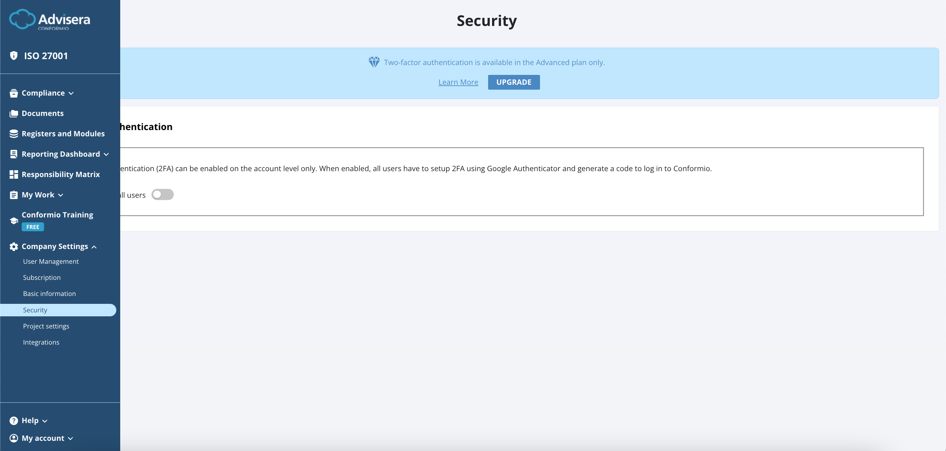Click the Reporting Dashboard icon
Viewport: 946px width, 451px height.
13,154
